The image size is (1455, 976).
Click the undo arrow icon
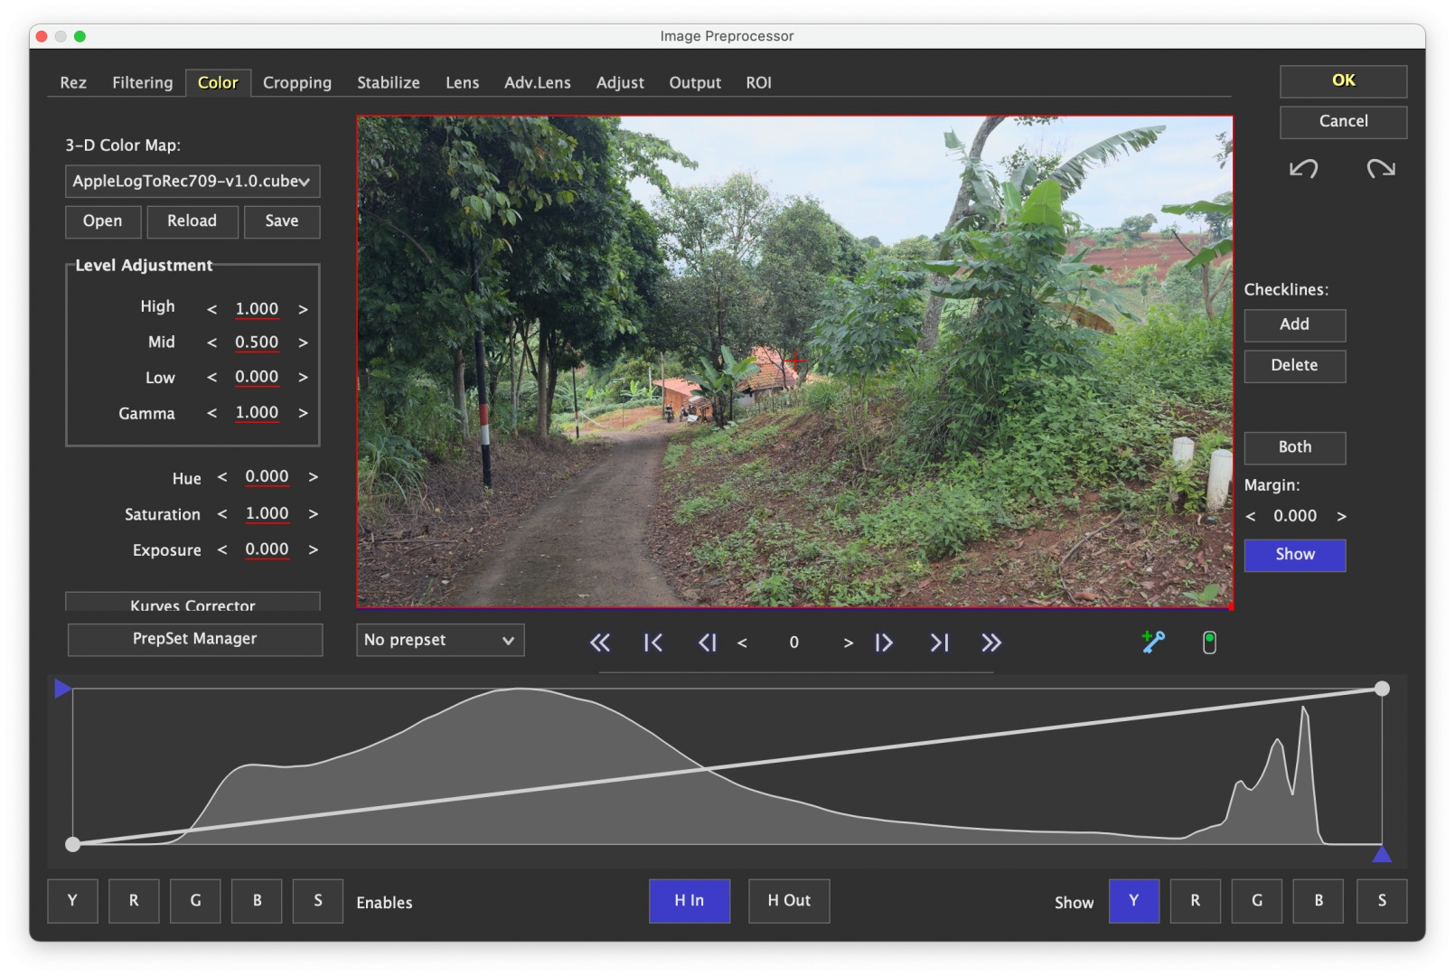point(1302,169)
